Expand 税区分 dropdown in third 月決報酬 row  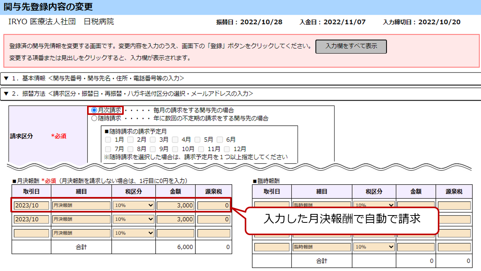click(x=134, y=233)
